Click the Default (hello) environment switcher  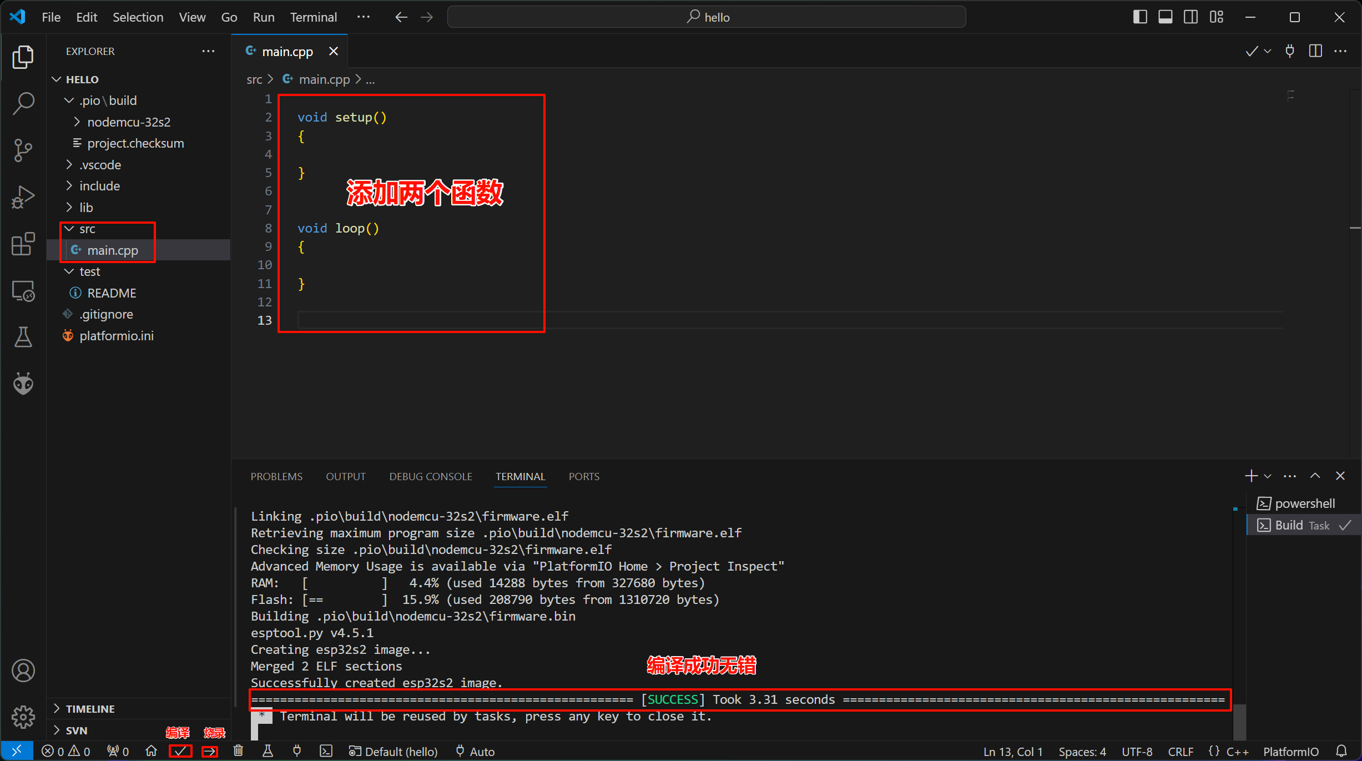[x=394, y=751]
